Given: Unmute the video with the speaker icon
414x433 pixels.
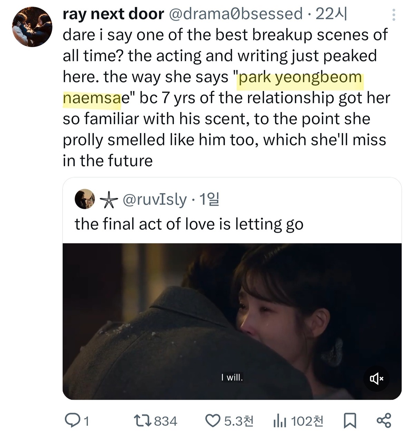Looking at the screenshot, I should pyautogui.click(x=376, y=379).
